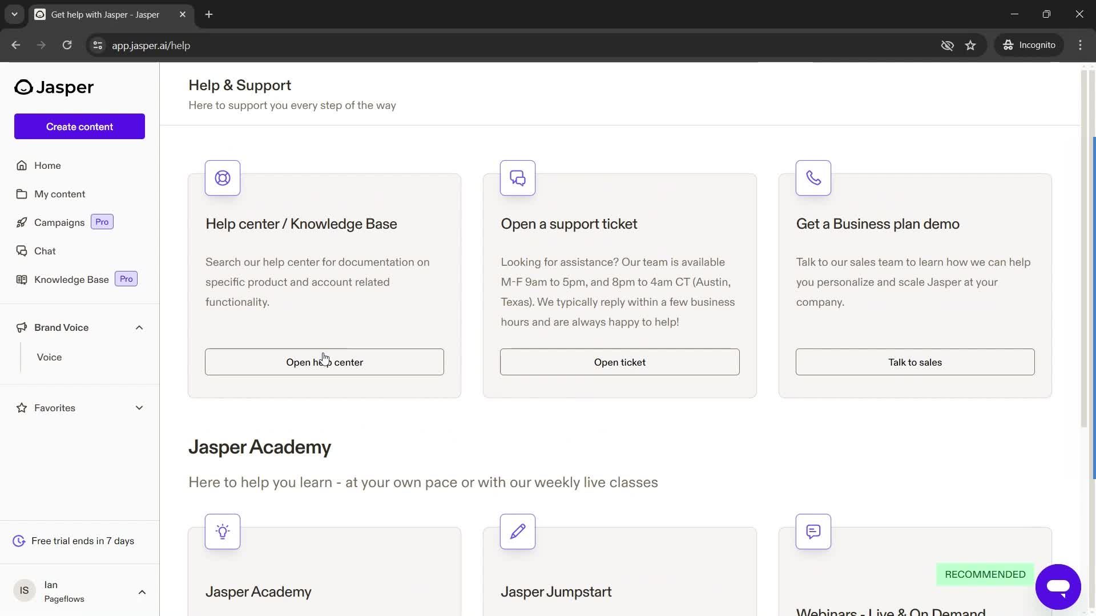Viewport: 1096px width, 616px height.
Task: Click the Open ticket button
Action: 619,362
